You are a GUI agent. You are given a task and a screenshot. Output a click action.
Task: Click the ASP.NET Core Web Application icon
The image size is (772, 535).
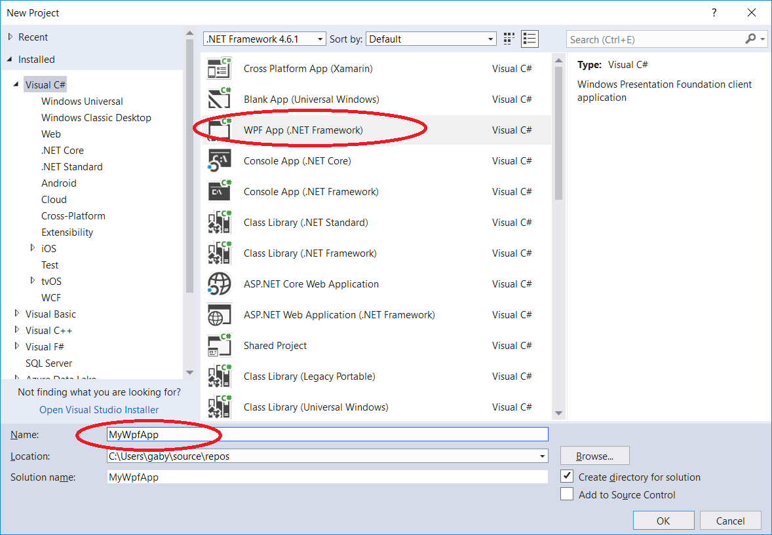pos(219,284)
